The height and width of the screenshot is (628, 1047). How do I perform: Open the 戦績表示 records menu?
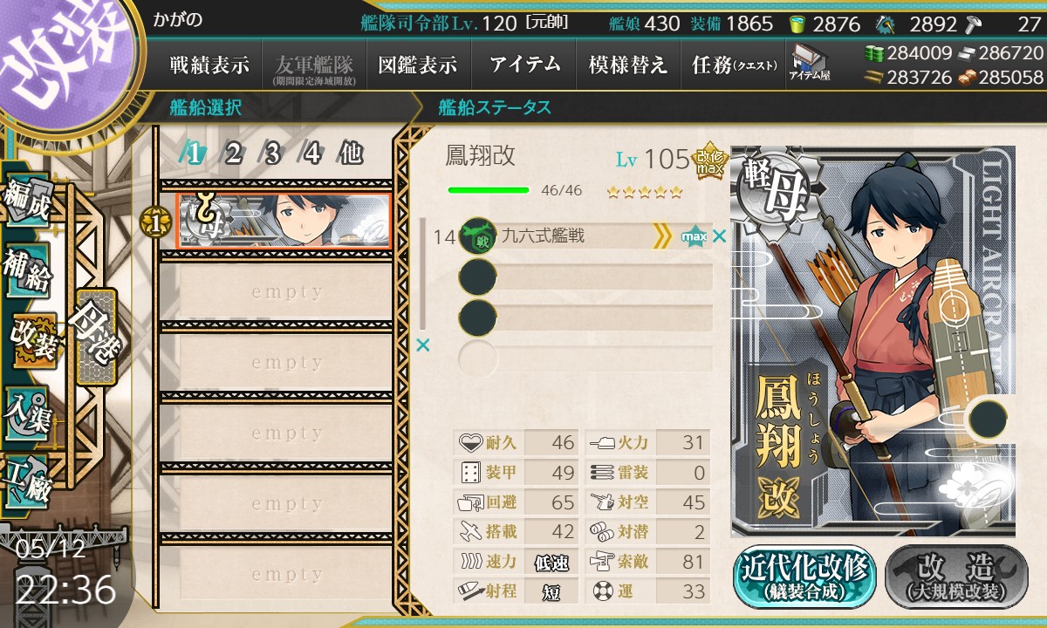click(x=209, y=65)
